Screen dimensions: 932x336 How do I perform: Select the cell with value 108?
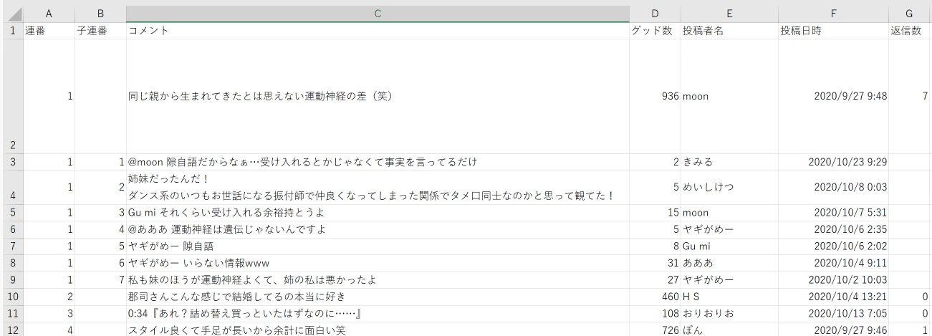pos(655,314)
